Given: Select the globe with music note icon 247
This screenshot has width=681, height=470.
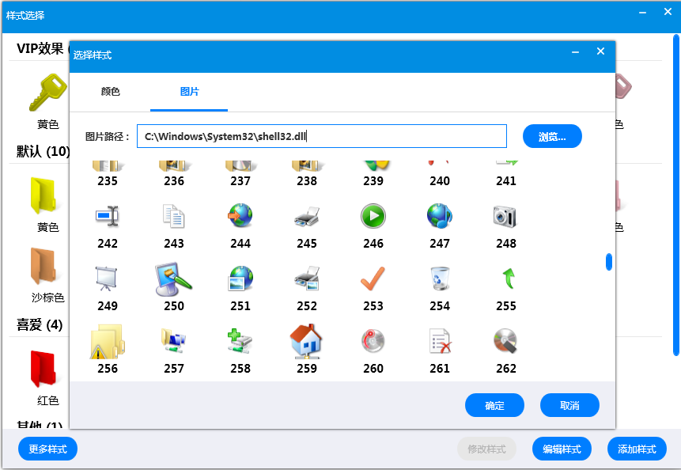Looking at the screenshot, I should pos(440,216).
